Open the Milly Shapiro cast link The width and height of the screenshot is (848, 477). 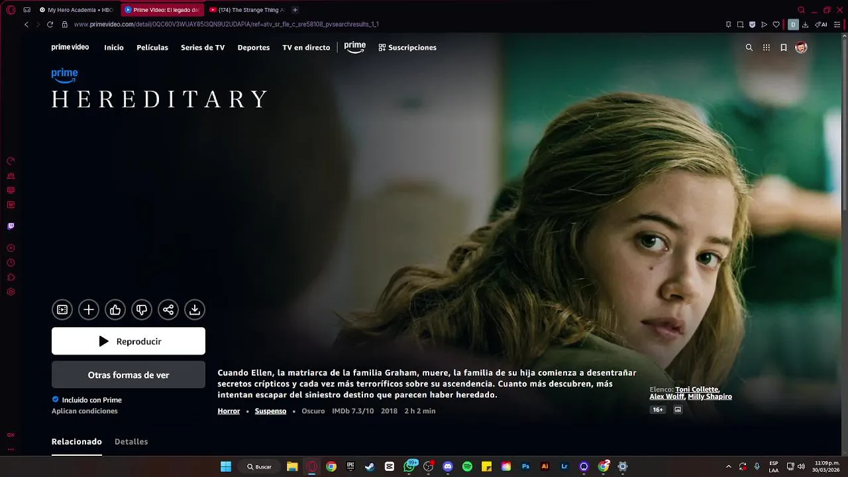coord(710,397)
